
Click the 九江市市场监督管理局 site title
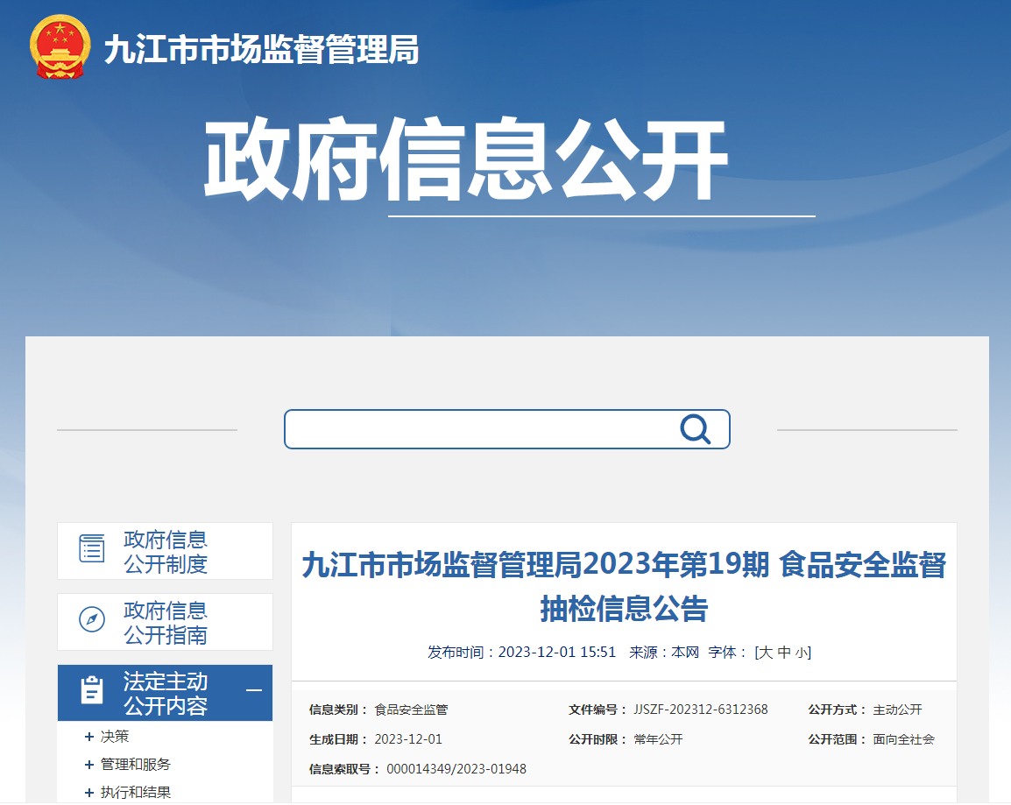261,50
